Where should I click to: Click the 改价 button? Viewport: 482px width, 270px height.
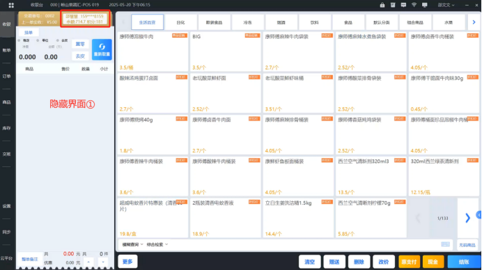[x=384, y=262]
